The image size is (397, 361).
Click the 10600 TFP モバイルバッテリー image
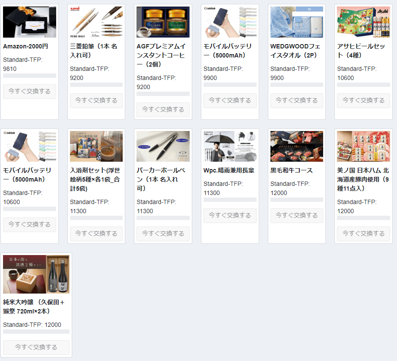29,146
